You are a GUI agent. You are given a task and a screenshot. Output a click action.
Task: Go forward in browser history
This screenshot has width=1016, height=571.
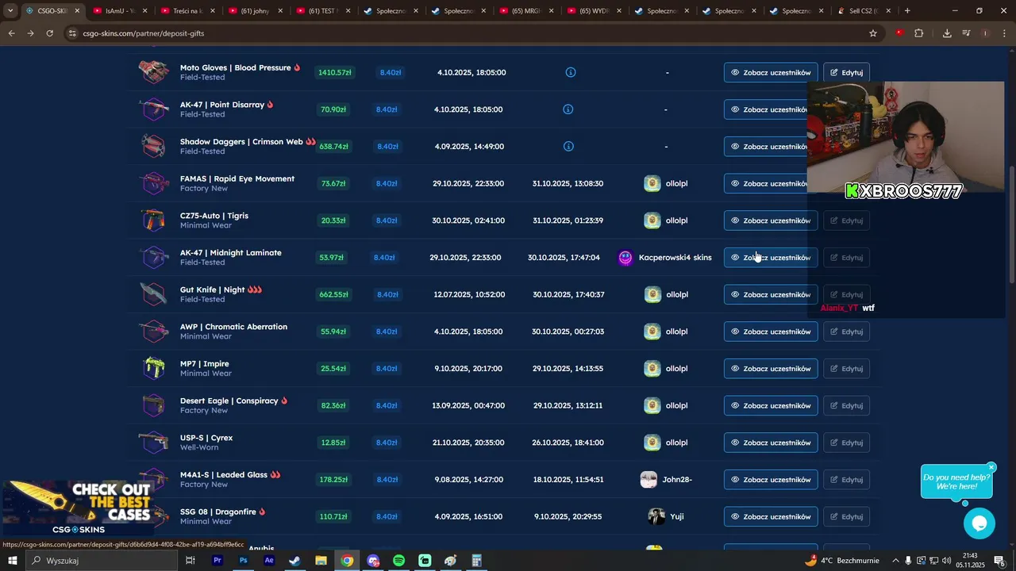[30, 33]
